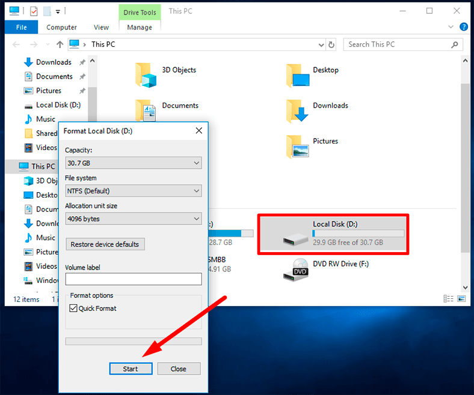The image size is (474, 395).
Task: Open the File system NTFS dropdown
Action: tap(134, 191)
